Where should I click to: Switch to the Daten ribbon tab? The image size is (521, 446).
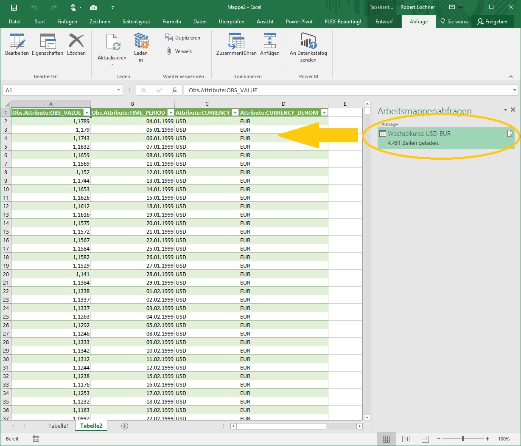pos(200,21)
